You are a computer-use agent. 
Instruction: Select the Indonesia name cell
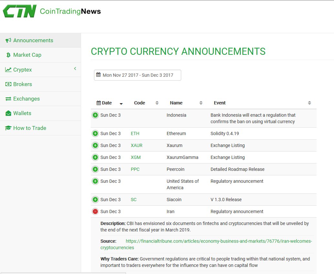coord(176,115)
